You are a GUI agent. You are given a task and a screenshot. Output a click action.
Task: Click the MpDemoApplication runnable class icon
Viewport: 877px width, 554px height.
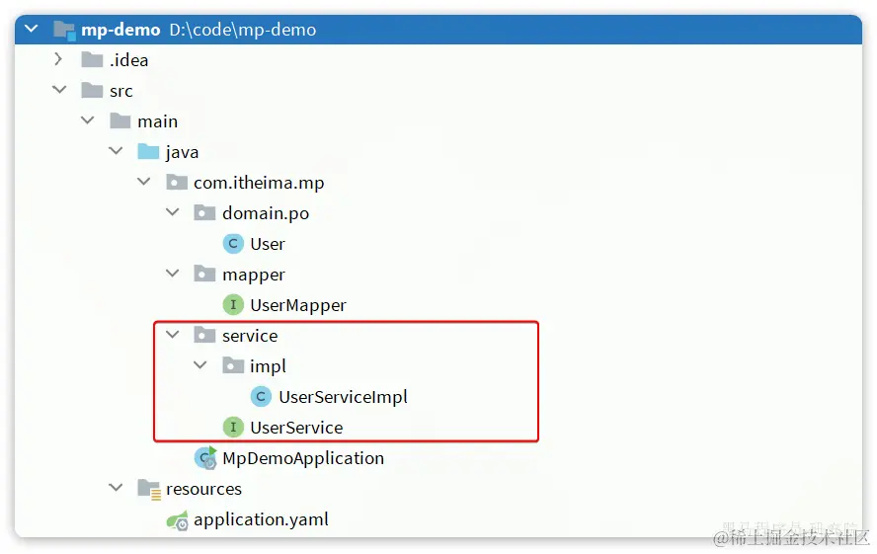point(205,458)
